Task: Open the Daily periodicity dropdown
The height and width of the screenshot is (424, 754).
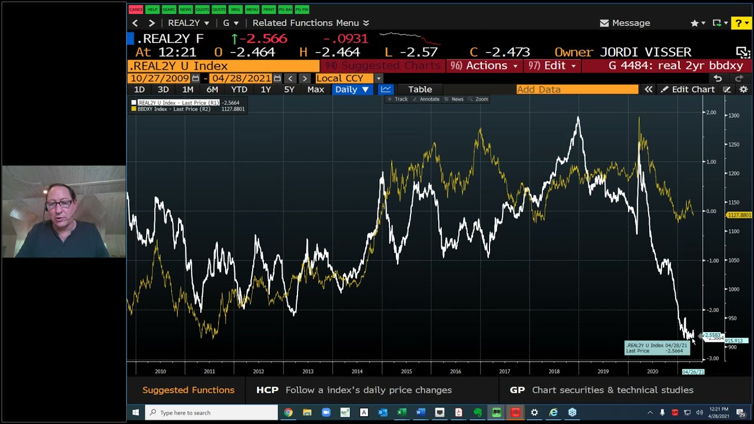Action: click(352, 90)
